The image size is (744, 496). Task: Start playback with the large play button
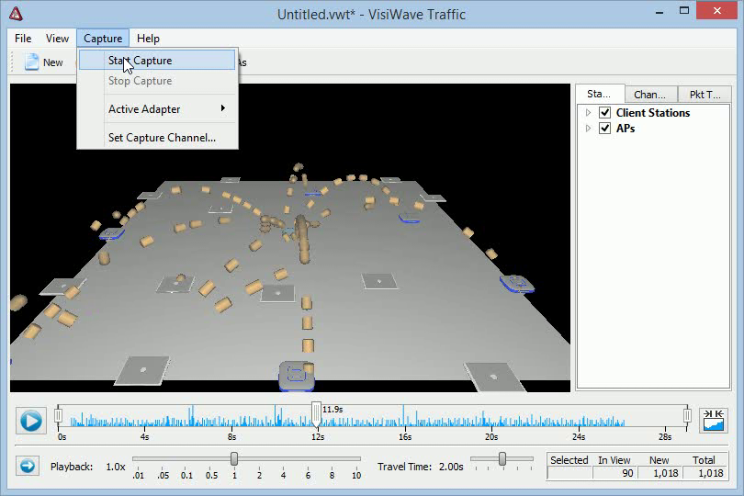31,421
